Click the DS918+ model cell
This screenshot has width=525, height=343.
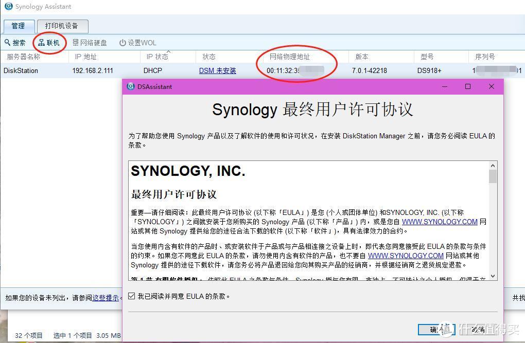[x=429, y=70]
